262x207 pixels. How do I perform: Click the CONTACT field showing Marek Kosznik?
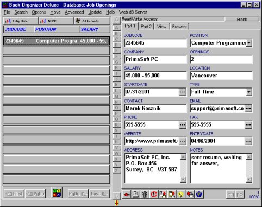(155, 108)
